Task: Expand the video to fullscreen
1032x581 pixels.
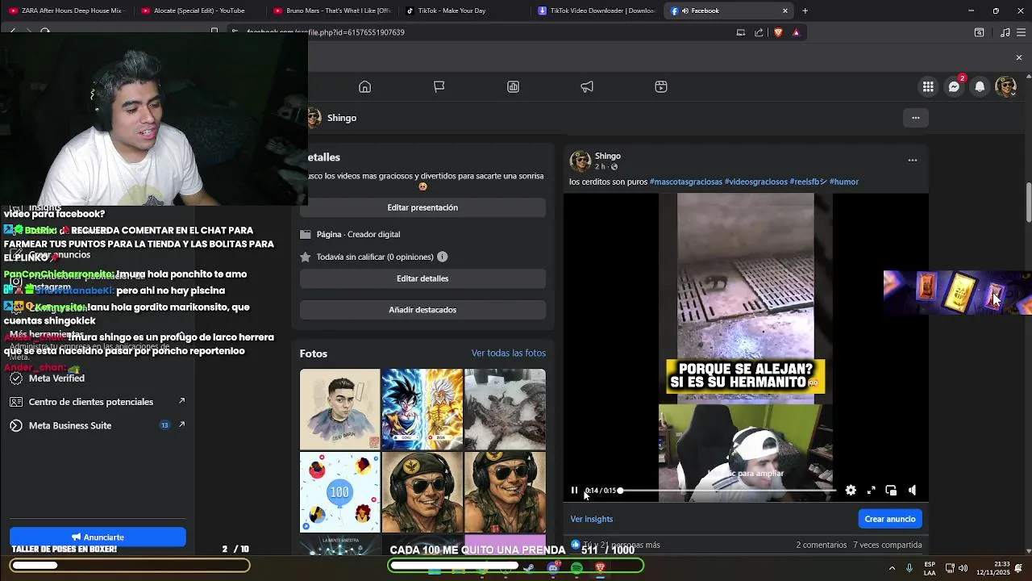Action: [x=871, y=491]
